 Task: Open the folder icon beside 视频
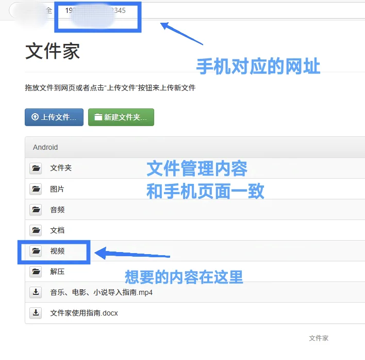tap(36, 251)
